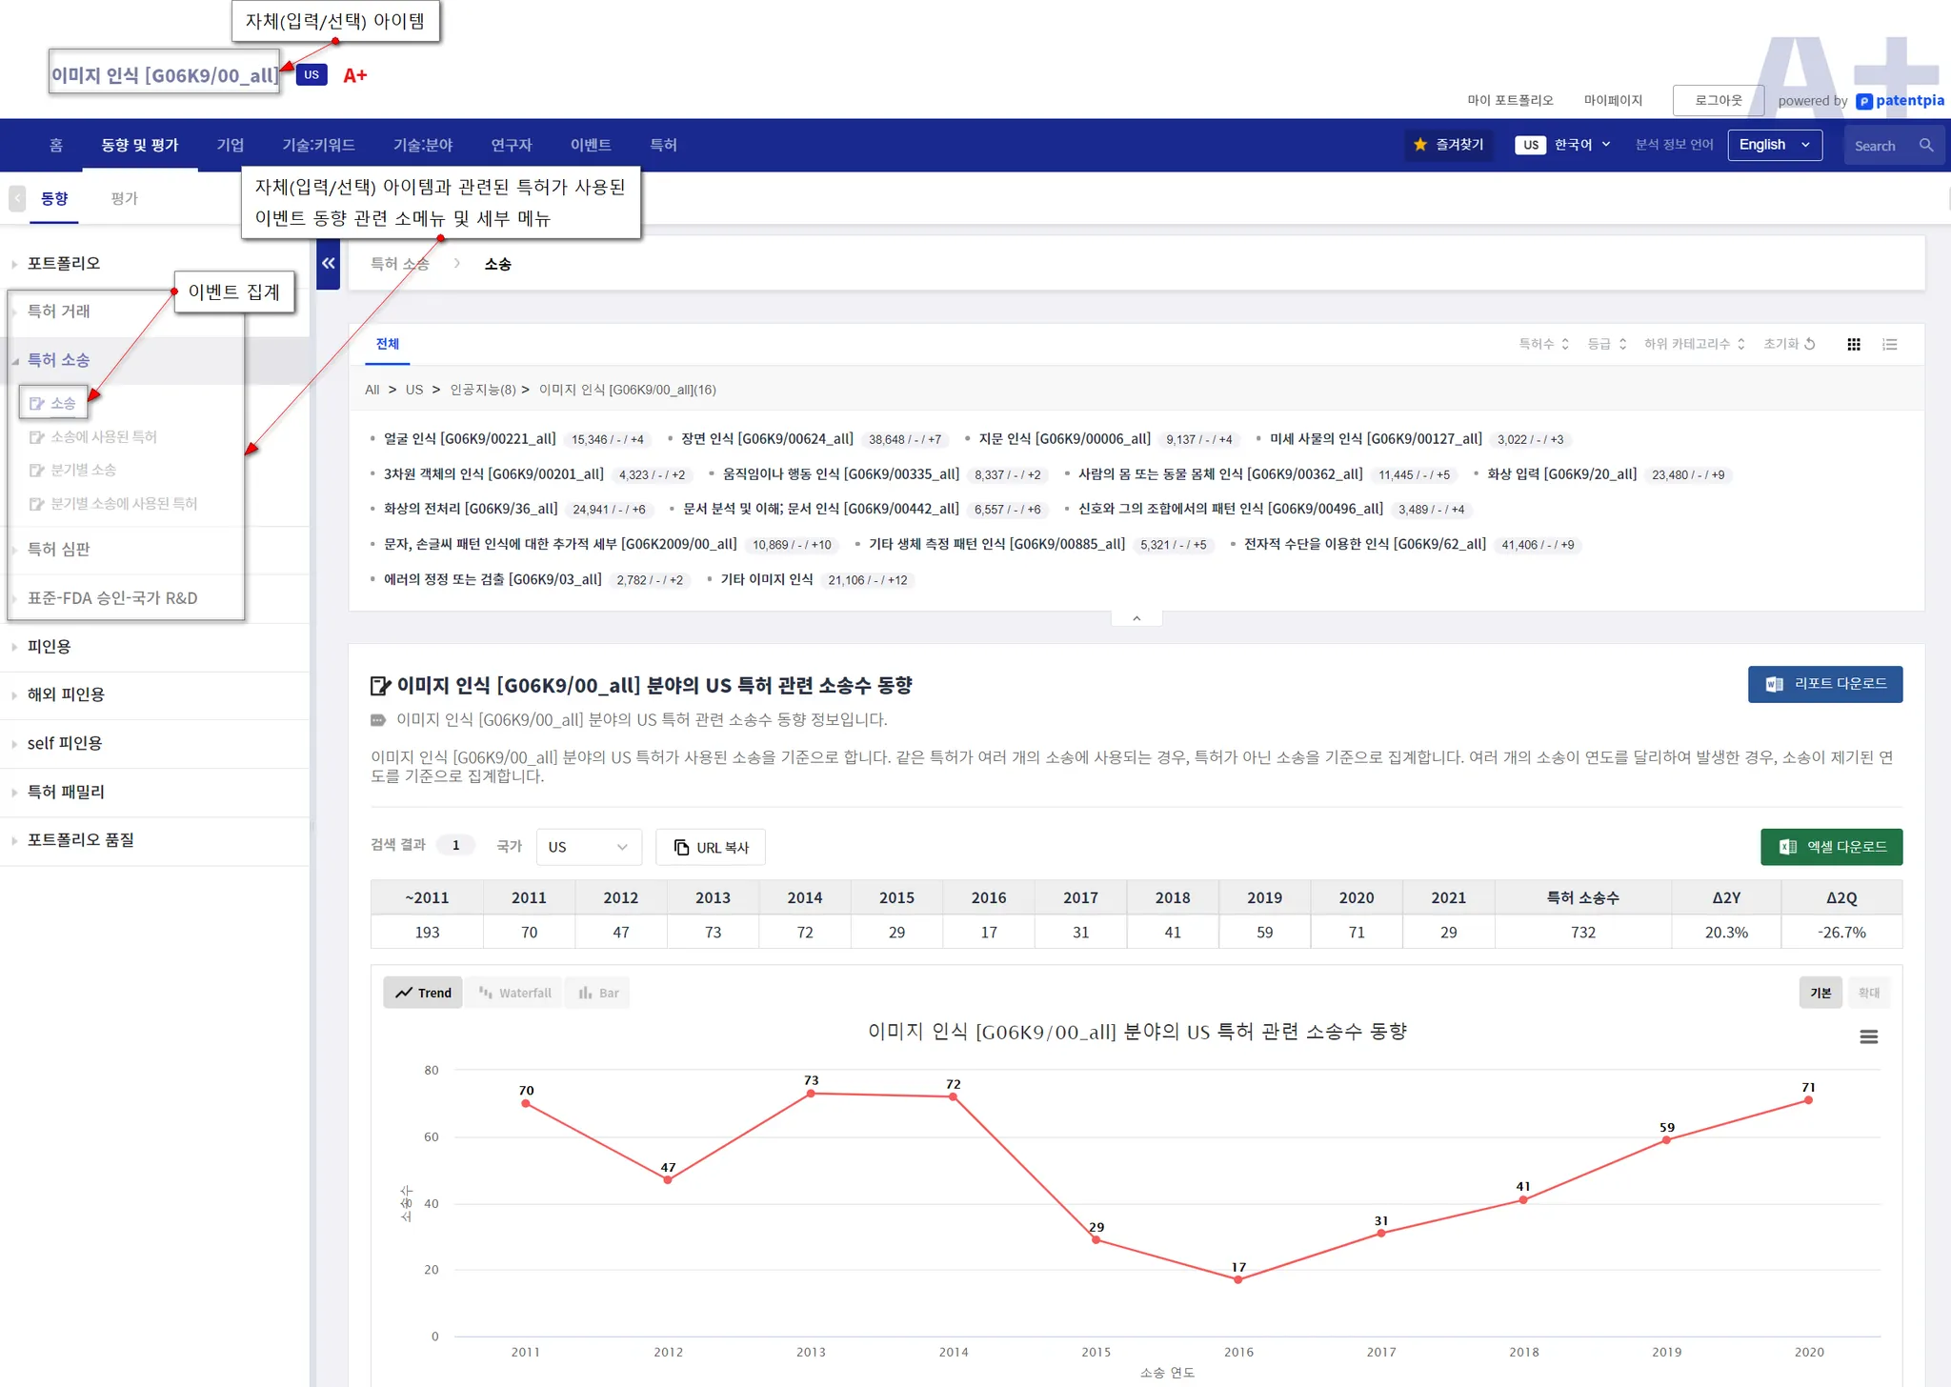Switch to the list view icon
1951x1387 pixels.
[1890, 345]
